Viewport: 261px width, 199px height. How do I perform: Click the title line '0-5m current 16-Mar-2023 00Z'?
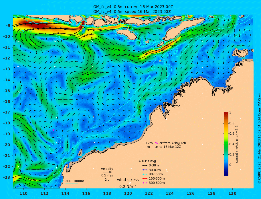click(x=143, y=7)
